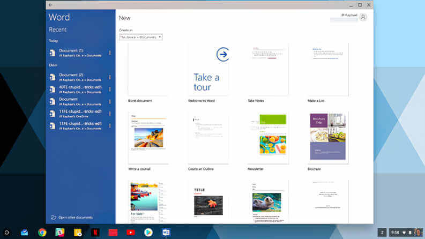Open the Chrome OS launcher circle
The image size is (425, 239).
7,233
